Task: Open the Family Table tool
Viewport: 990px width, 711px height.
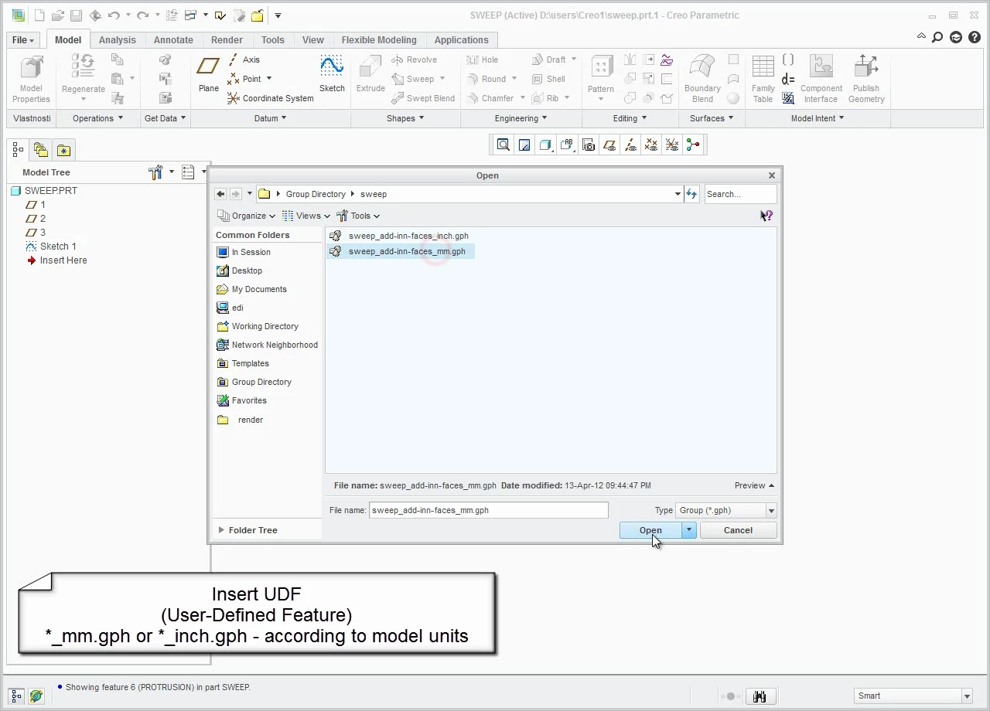Action: [763, 78]
